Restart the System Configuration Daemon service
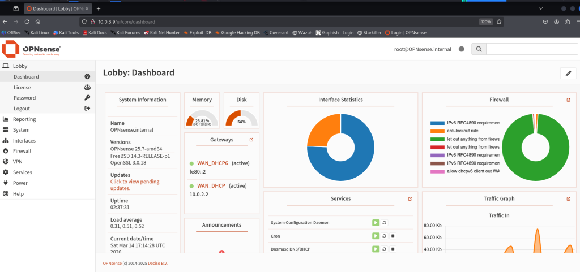This screenshot has height=272, width=580. (384, 223)
